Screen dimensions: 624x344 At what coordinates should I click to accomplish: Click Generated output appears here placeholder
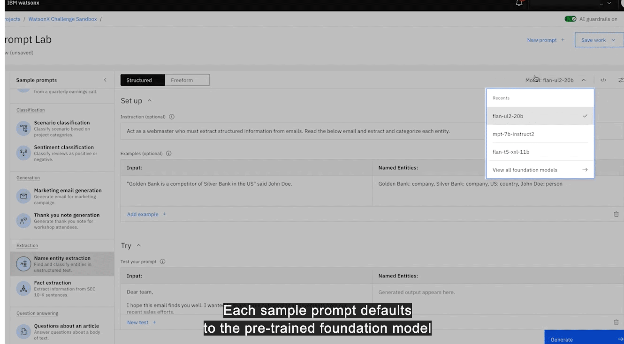pos(417,292)
